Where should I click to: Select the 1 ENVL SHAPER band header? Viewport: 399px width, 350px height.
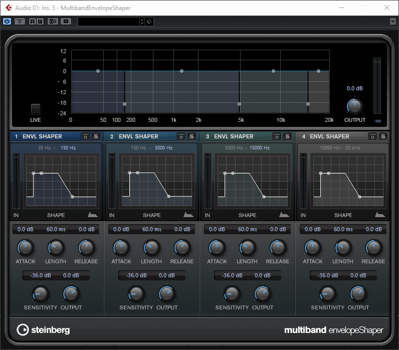[x=42, y=136]
